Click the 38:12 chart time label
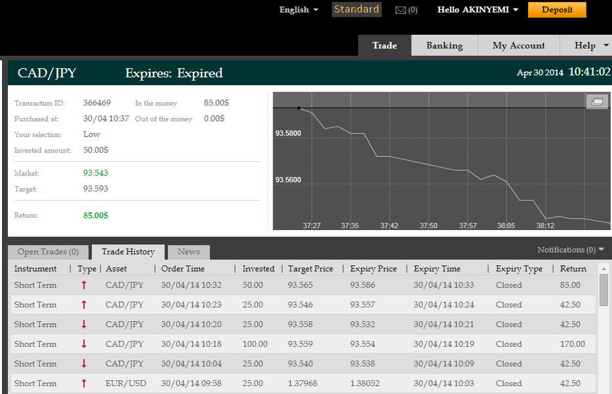Viewport: 612px width, 394px height. click(545, 226)
